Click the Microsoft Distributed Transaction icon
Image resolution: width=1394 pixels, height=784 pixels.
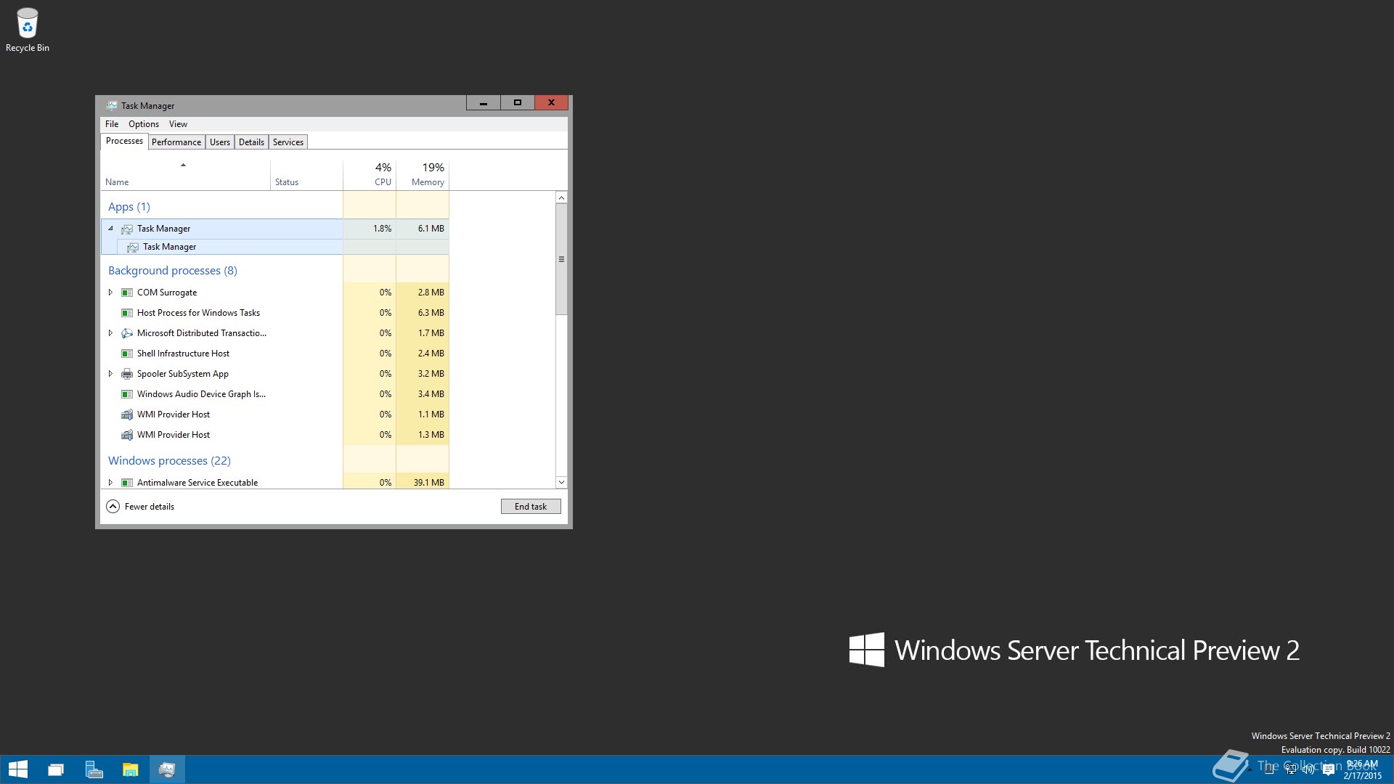(127, 333)
